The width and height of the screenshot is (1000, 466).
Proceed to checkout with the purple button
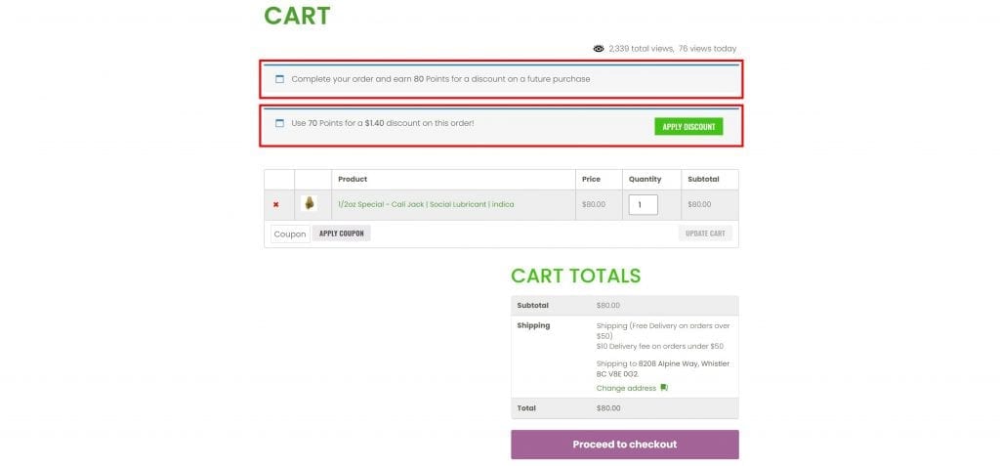(x=624, y=445)
